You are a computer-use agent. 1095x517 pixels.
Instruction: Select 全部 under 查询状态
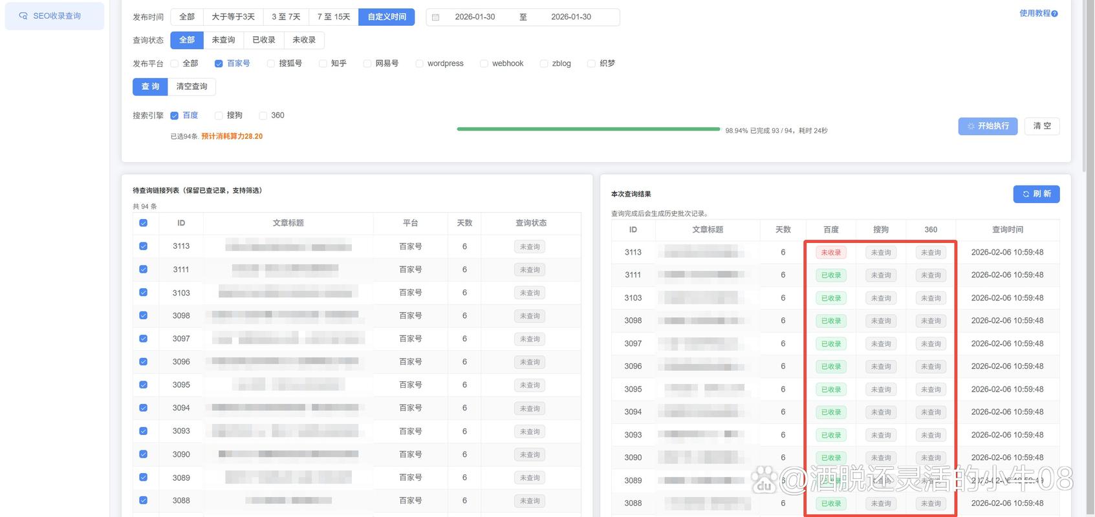coord(187,40)
